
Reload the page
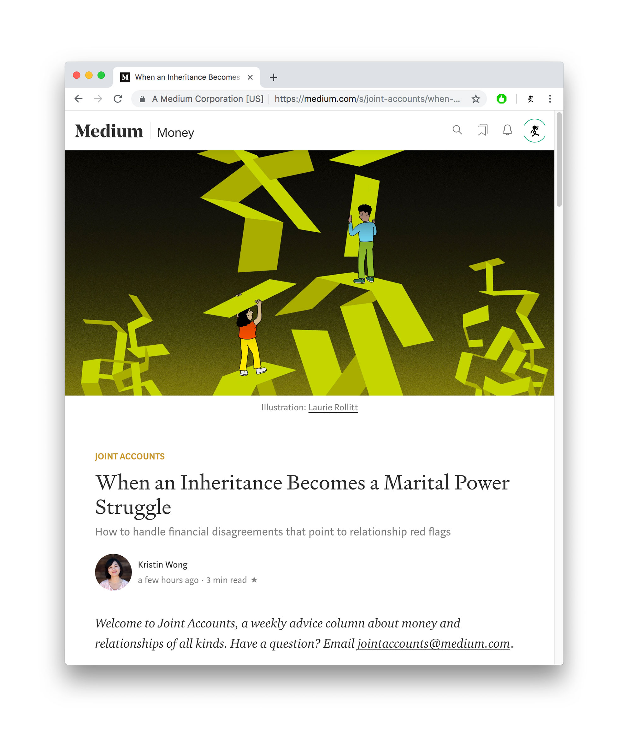[x=118, y=99]
